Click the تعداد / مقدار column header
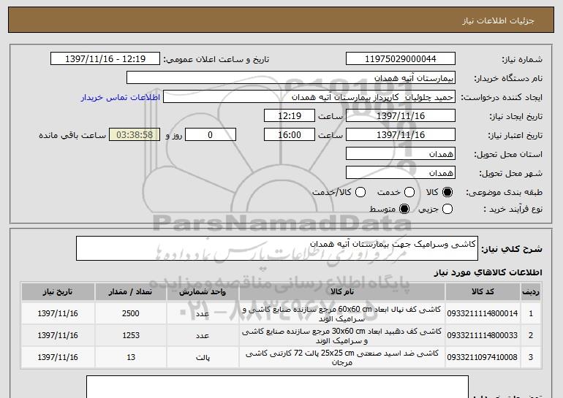 131,292
